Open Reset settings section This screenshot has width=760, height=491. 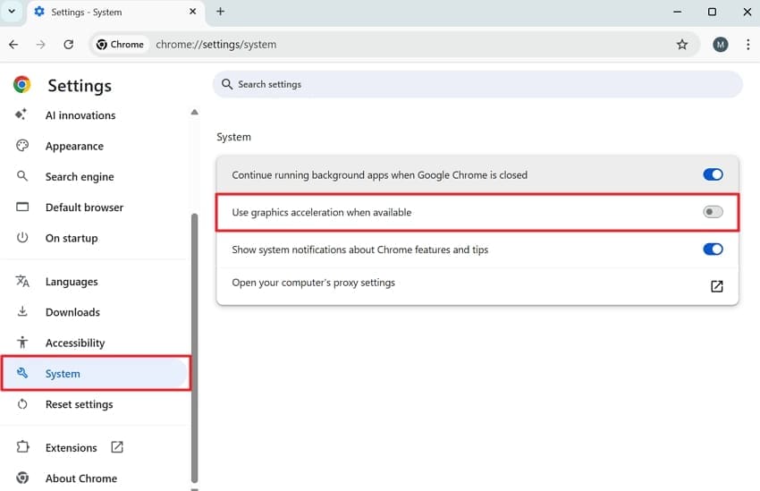[x=79, y=404]
